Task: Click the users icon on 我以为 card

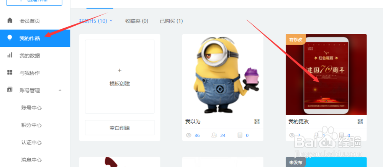Action: [214, 135]
